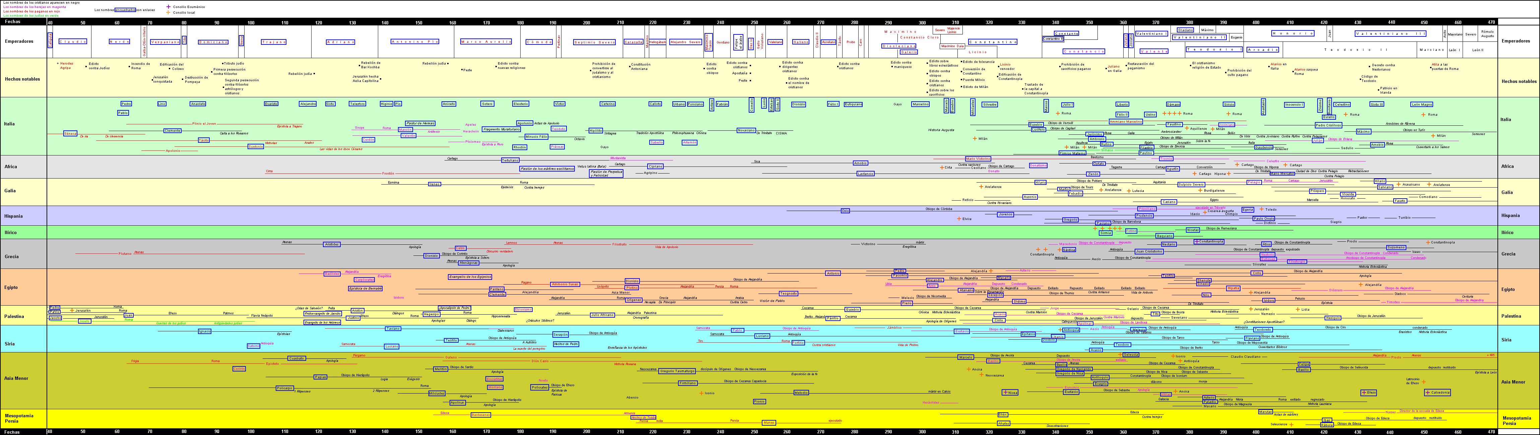The height and width of the screenshot is (435, 1540).
Task: Click the purple Concilio Ecuménico cross in legend
Action: coord(168,7)
